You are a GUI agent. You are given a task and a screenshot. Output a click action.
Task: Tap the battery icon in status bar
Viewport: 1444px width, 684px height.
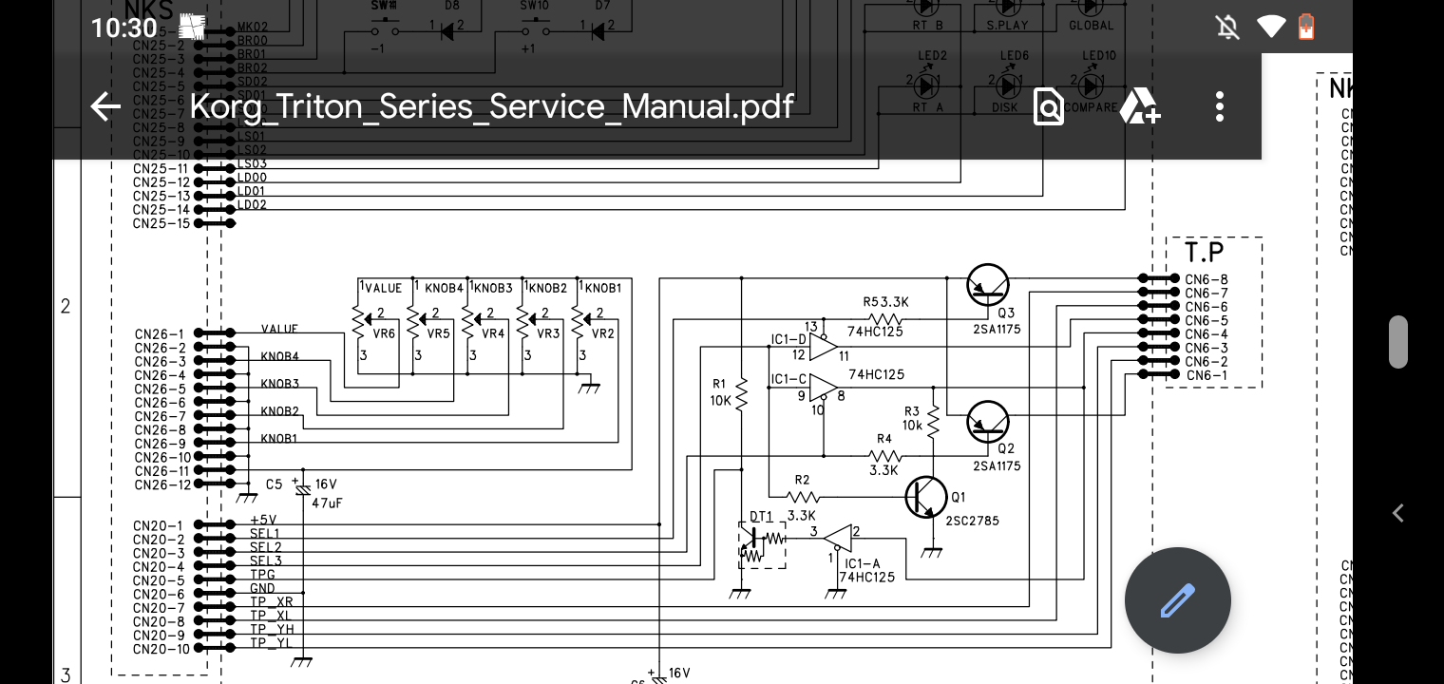click(1307, 27)
